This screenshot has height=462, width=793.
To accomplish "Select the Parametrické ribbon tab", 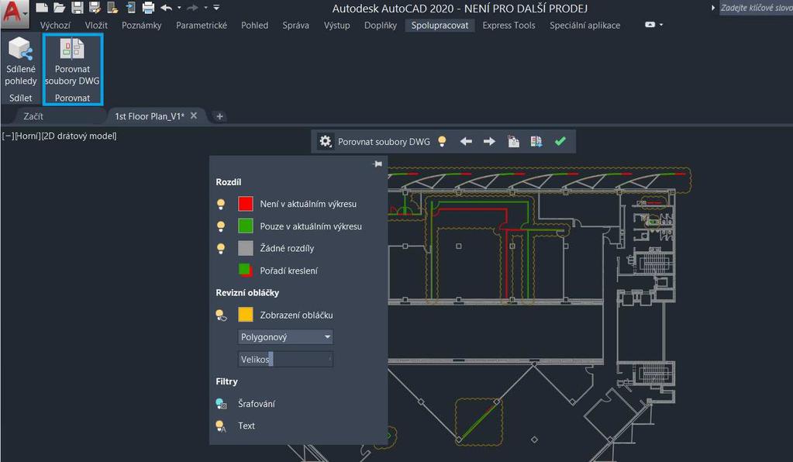I will click(x=202, y=26).
